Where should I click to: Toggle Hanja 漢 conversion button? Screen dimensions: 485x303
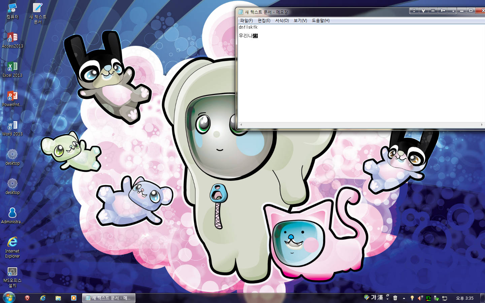pyautogui.click(x=380, y=298)
